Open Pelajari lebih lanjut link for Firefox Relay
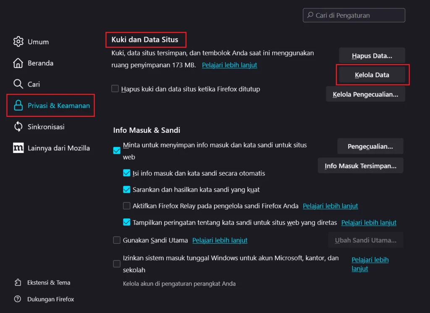The height and width of the screenshot is (313, 430). tap(330, 206)
